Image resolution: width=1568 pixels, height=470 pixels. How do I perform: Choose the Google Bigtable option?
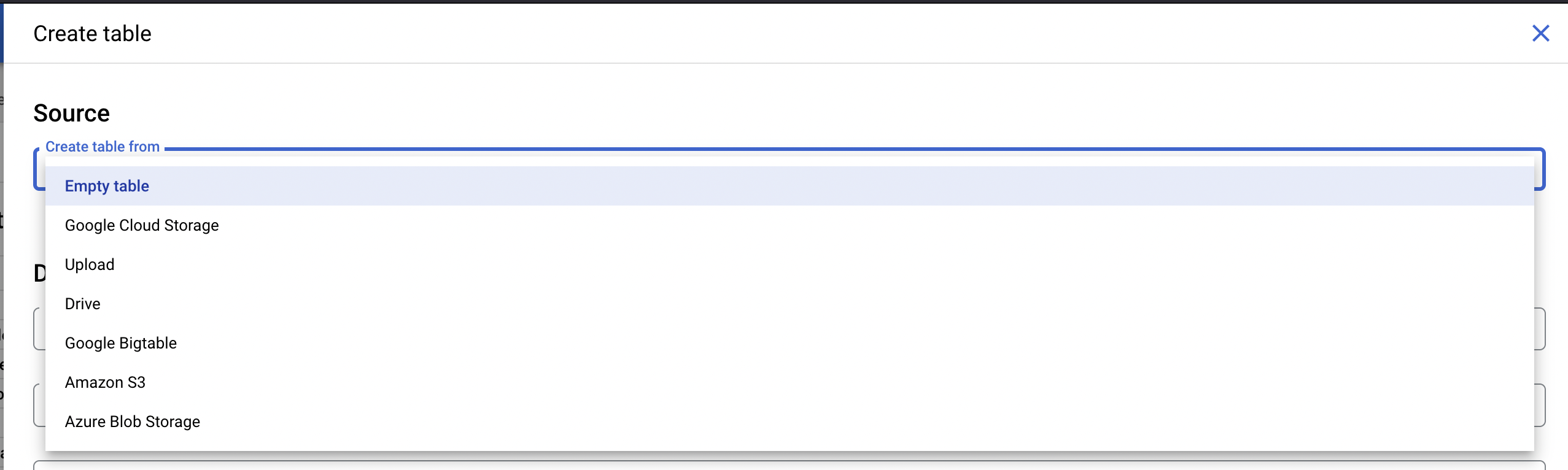[x=121, y=343]
